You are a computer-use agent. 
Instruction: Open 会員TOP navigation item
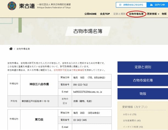pos(105,14)
